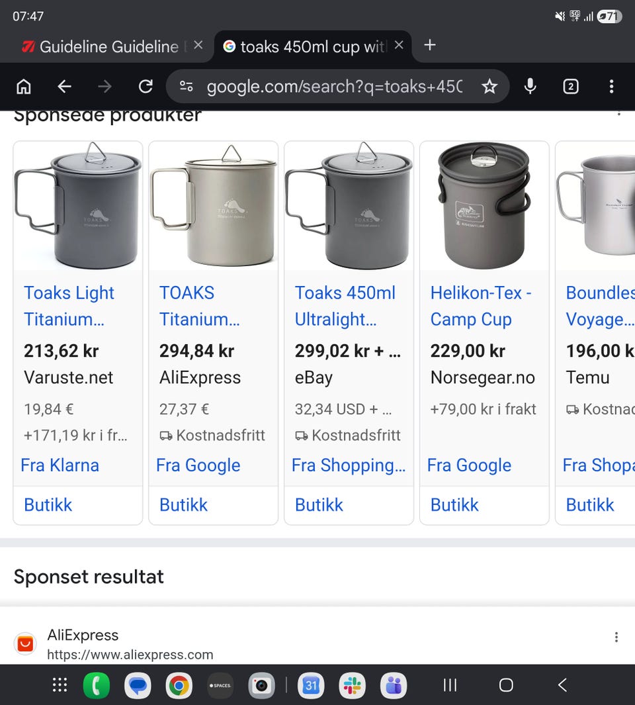The height and width of the screenshot is (705, 635).
Task: Open the Slack app in dock
Action: 352,685
